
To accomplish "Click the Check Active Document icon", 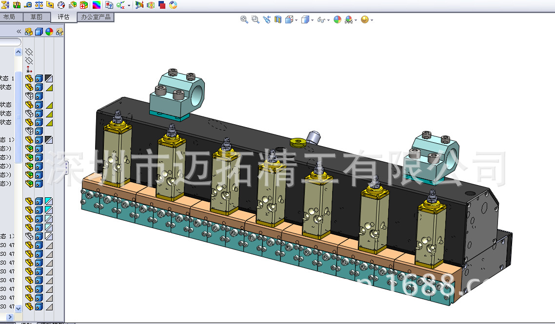I will (x=120, y=5).
